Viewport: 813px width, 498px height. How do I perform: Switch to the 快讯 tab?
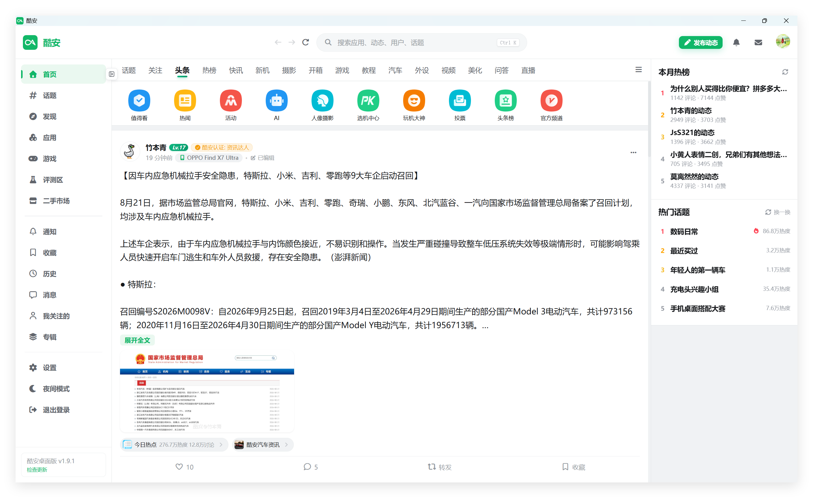tap(235, 70)
